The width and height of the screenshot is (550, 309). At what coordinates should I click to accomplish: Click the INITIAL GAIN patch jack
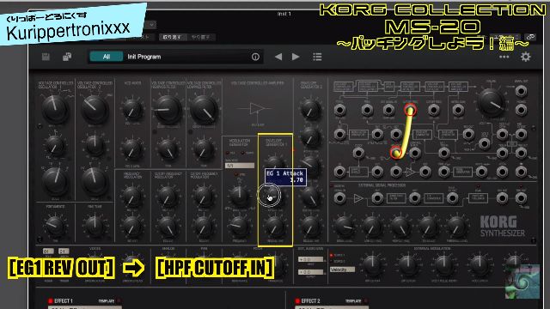[x=458, y=111]
